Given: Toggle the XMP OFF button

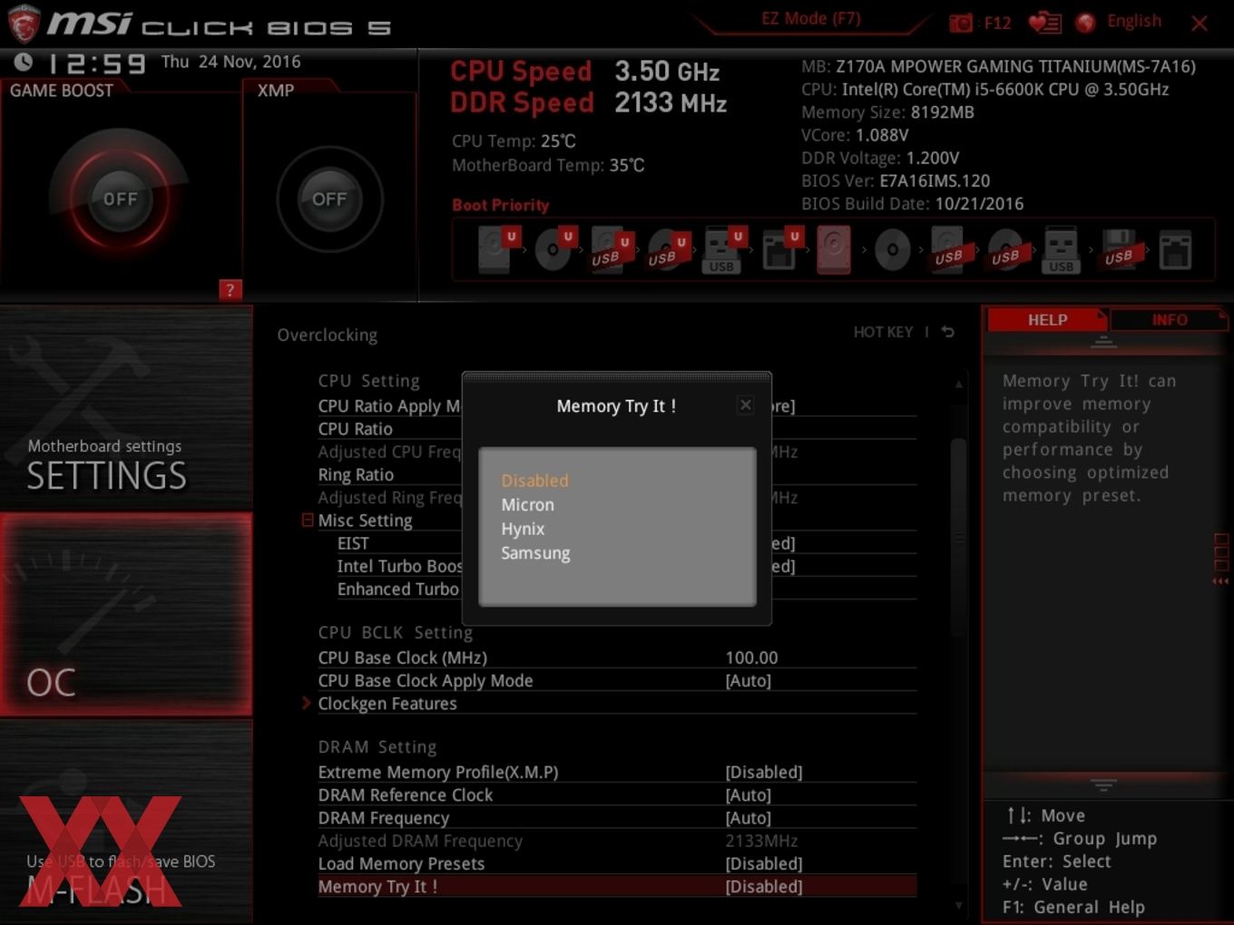Looking at the screenshot, I should tap(329, 199).
